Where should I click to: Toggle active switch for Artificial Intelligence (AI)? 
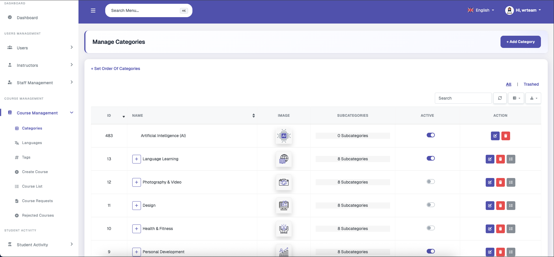[430, 135]
